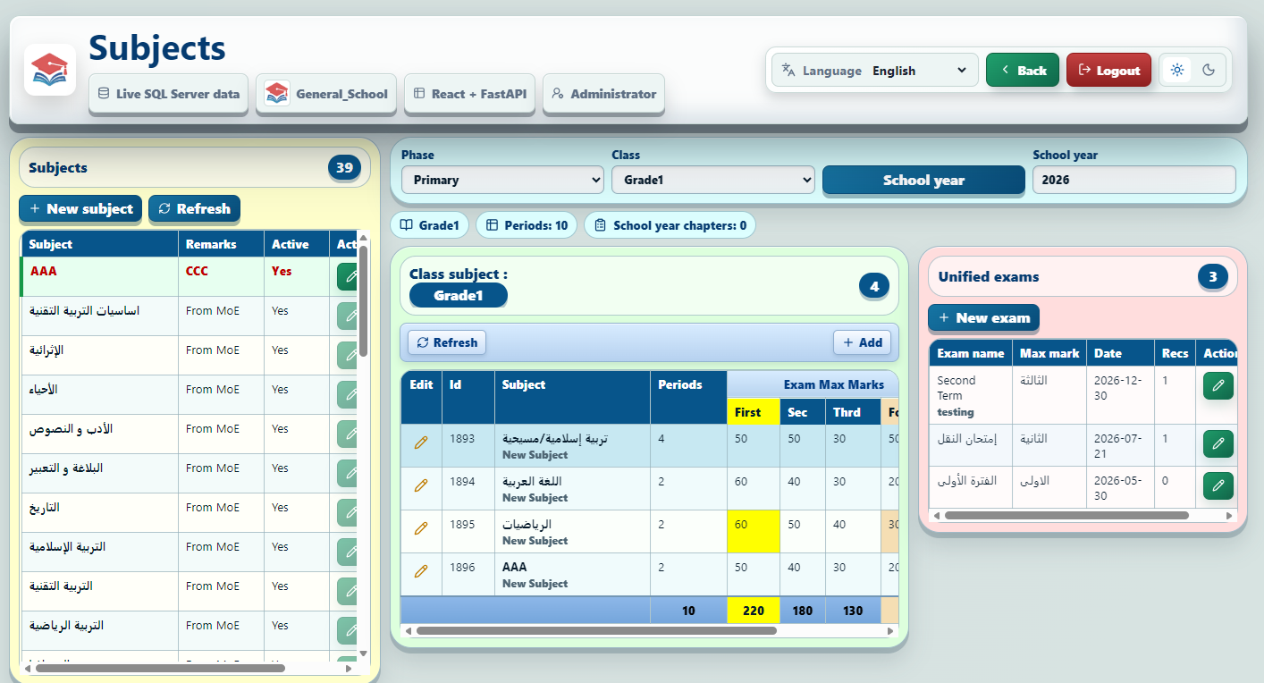The width and height of the screenshot is (1264, 683).
Task: Click the School year input field
Action: pyautogui.click(x=1133, y=180)
